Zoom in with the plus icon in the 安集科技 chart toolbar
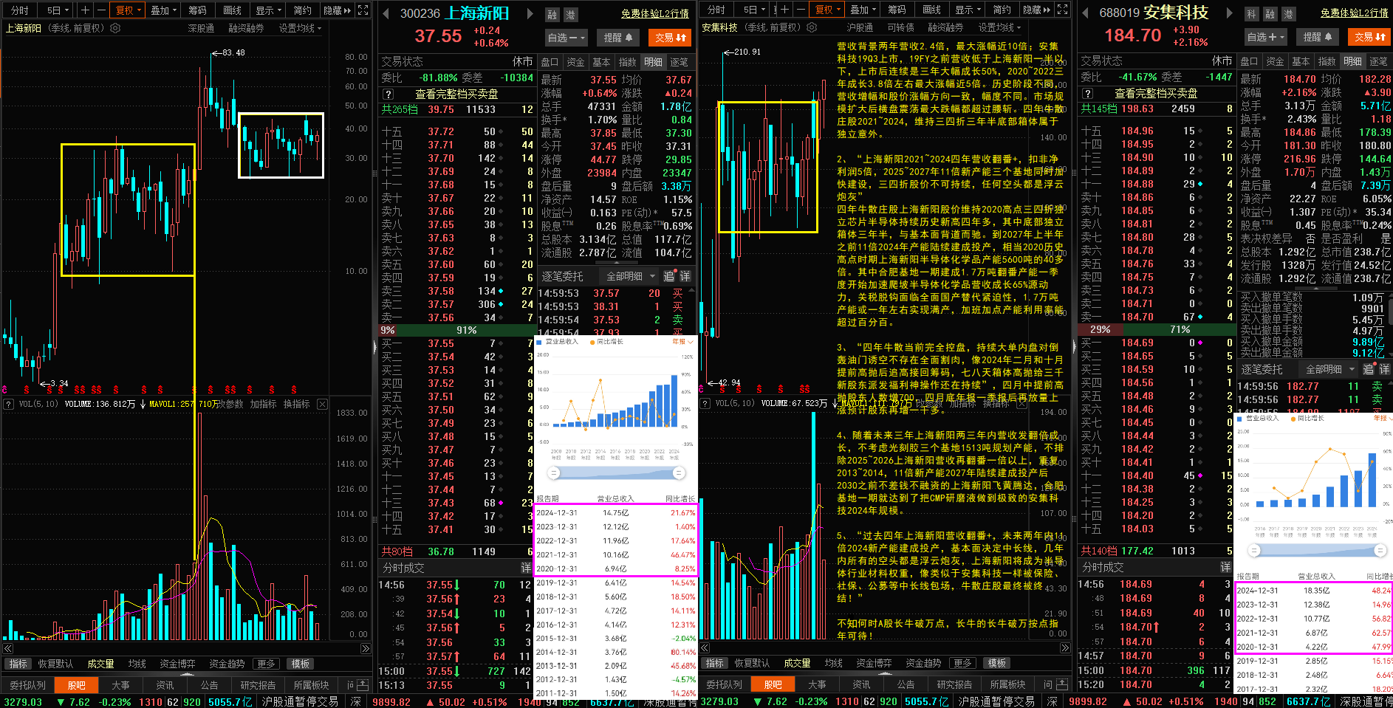This screenshot has width=1393, height=708. pos(784,10)
